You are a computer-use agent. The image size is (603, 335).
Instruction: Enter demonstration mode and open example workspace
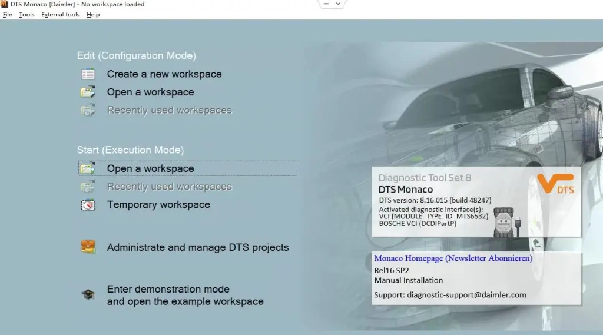pyautogui.click(x=185, y=295)
